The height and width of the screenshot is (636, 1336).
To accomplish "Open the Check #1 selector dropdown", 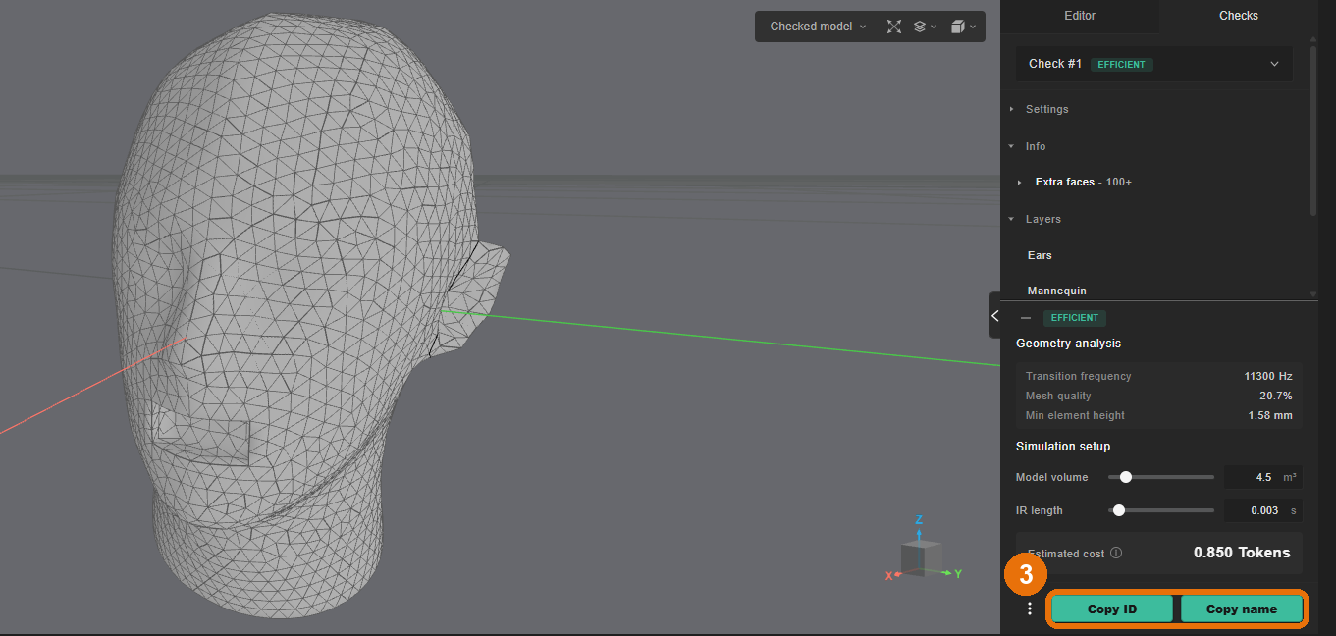I will point(1153,64).
